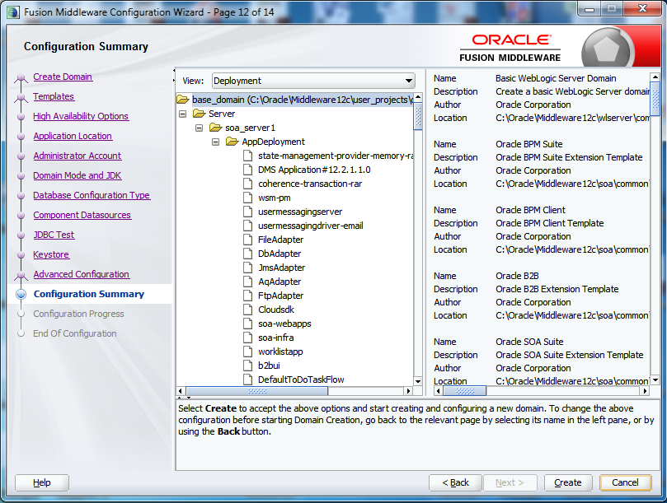This screenshot has width=667, height=503.
Task: Click the Back button
Action: 455,482
